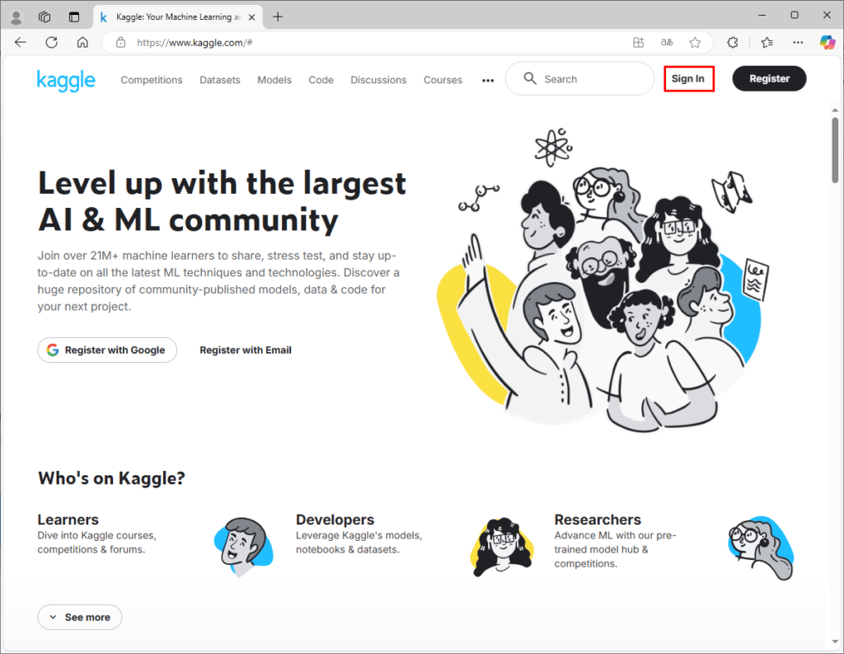
Task: Open Copilot in the browser toolbar
Action: (828, 42)
